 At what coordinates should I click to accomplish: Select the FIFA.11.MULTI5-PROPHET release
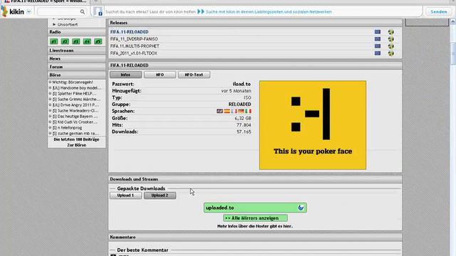(135, 46)
